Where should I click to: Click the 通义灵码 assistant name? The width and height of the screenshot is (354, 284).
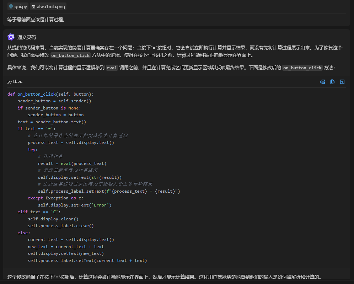pyautogui.click(x=27, y=37)
